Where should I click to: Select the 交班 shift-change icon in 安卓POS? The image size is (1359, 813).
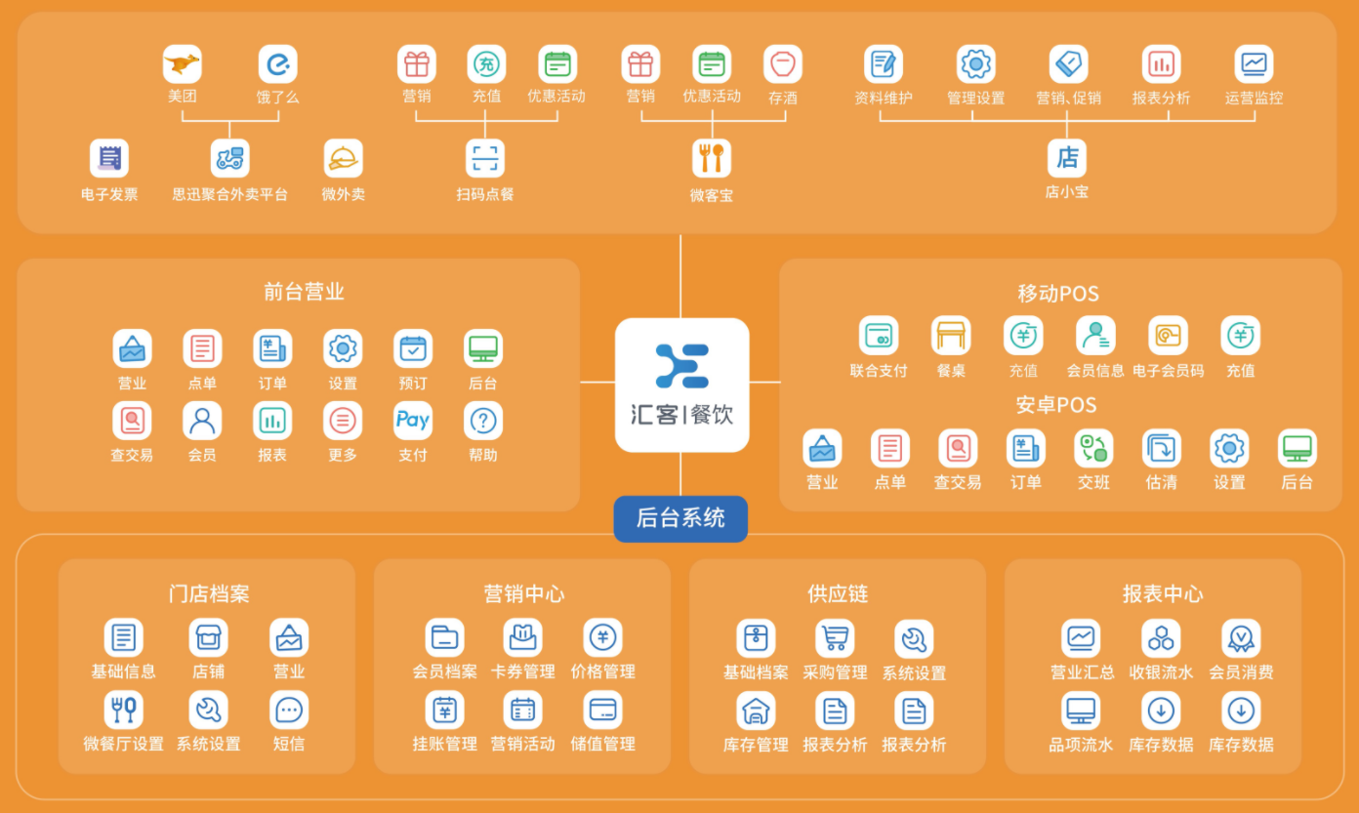coord(1092,447)
